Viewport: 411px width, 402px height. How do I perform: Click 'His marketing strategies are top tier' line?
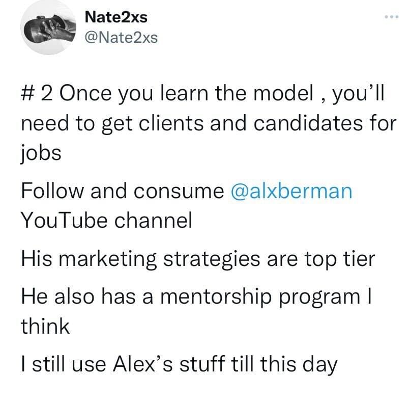(x=198, y=259)
